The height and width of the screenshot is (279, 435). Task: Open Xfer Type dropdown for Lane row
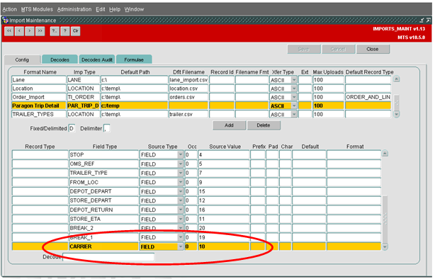pyautogui.click(x=294, y=80)
